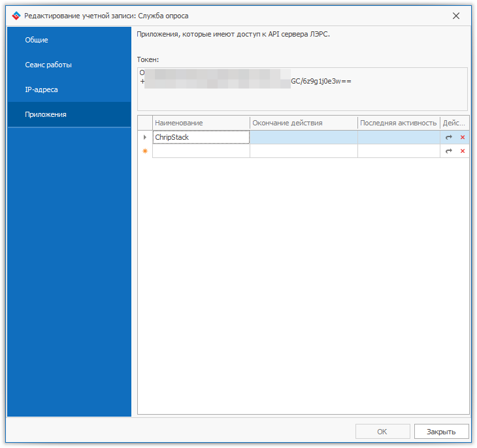Delete the ChripStack application with red X

[x=463, y=137]
